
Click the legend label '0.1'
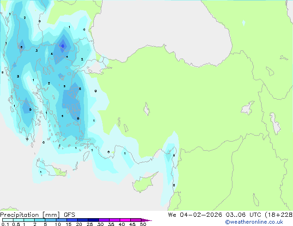5,224
